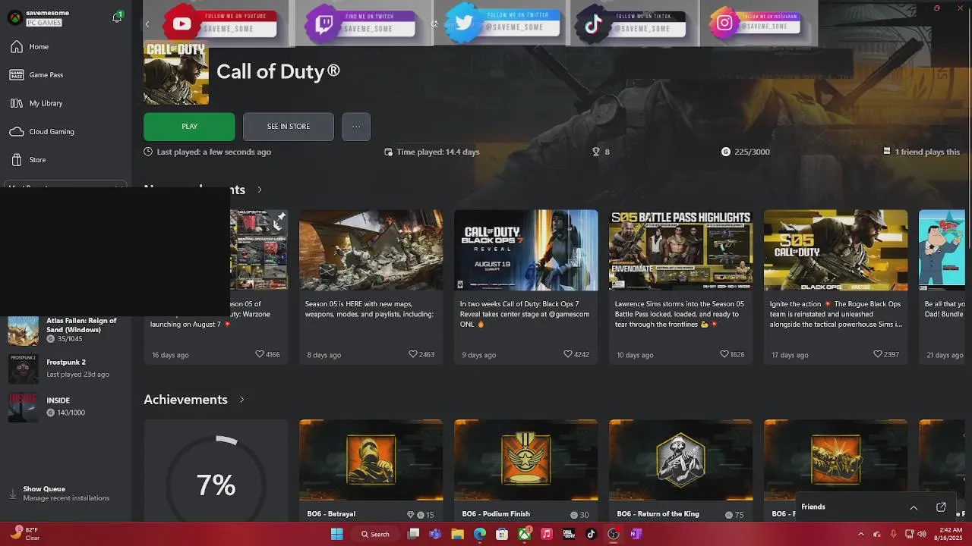Click the taskbar Search box
Image resolution: width=972 pixels, height=546 pixels.
coord(375,534)
